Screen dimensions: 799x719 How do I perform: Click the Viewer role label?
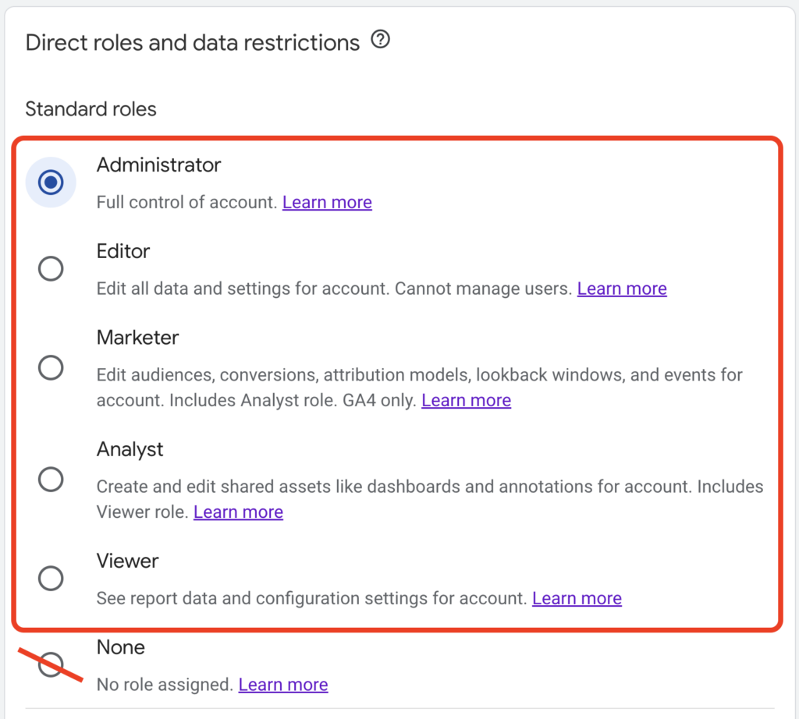pos(127,560)
